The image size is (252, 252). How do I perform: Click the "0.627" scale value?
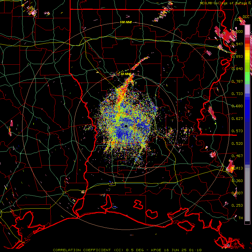coord(237,119)
